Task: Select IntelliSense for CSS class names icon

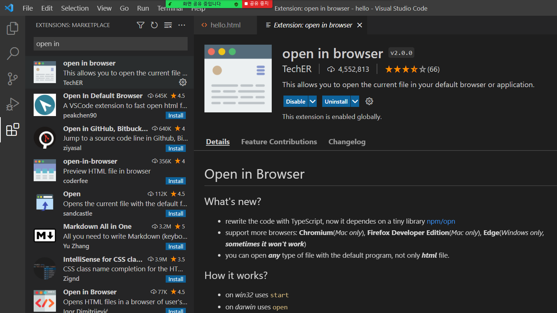Action: pyautogui.click(x=45, y=268)
